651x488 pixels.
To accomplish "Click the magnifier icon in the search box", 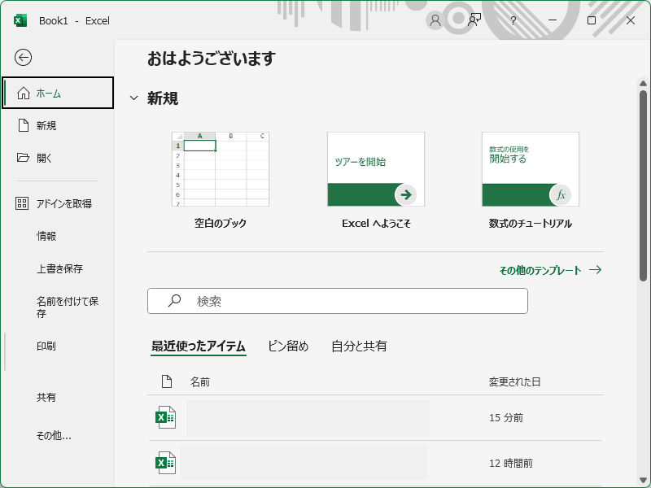I will pos(174,300).
